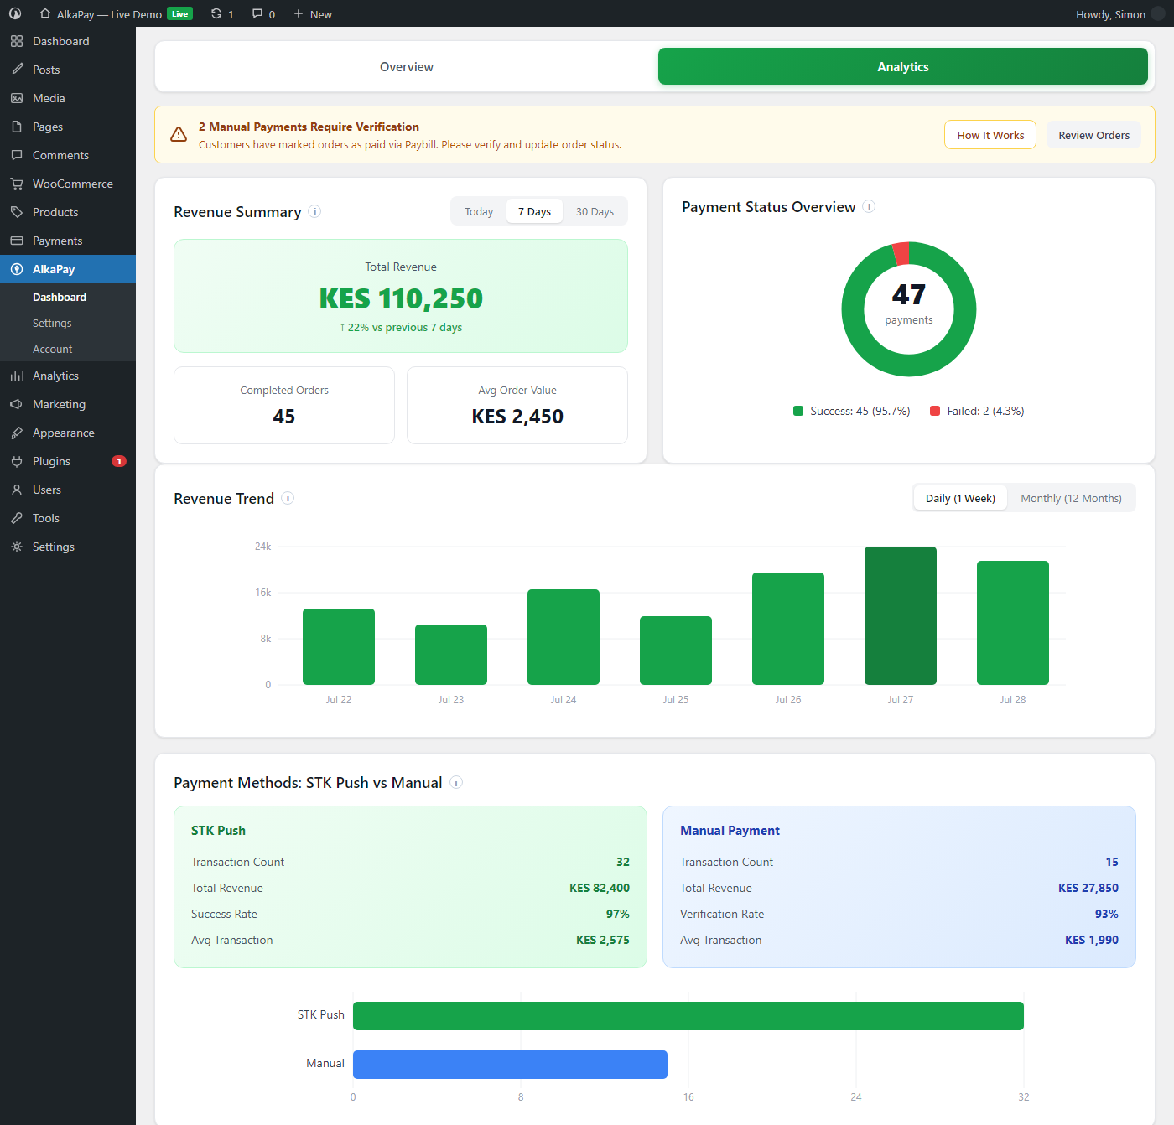Select the 7 Days revenue range
The image size is (1174, 1125).
[x=534, y=211]
